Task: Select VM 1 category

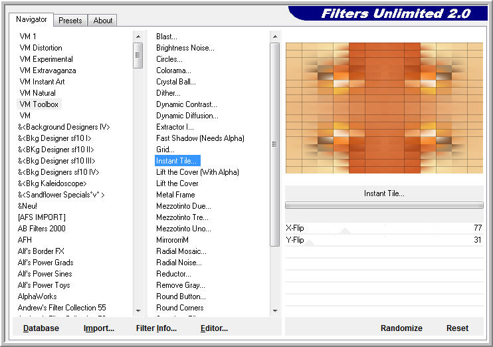Action: coord(28,37)
